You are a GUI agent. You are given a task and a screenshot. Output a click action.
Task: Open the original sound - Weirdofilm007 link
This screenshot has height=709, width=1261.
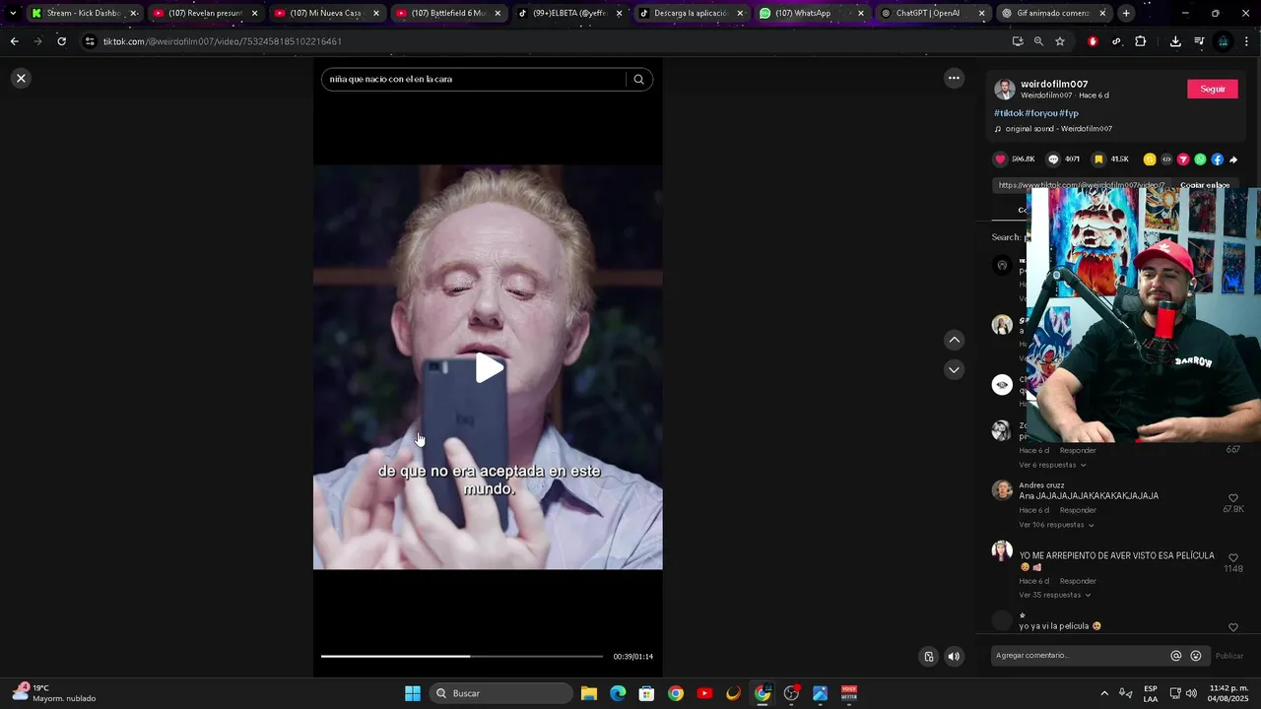tap(1058, 129)
